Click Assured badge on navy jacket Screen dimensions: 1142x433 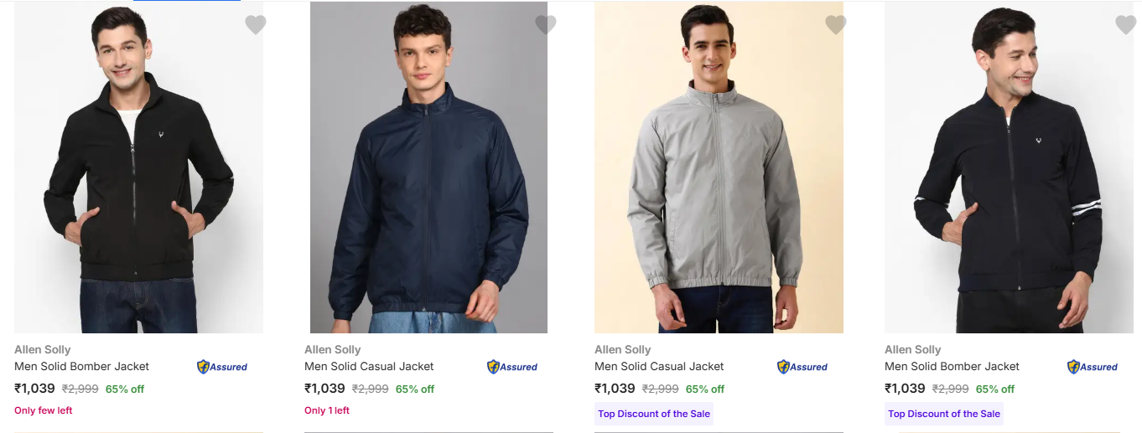[512, 367]
